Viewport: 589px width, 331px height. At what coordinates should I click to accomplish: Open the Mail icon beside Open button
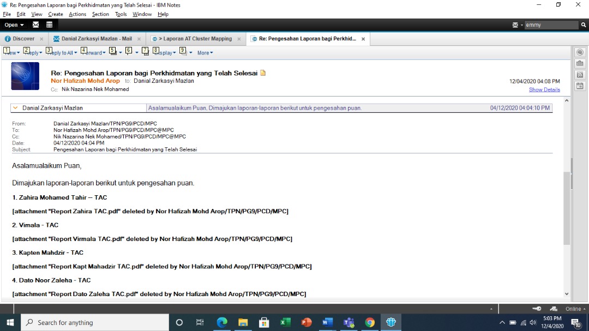(36, 25)
